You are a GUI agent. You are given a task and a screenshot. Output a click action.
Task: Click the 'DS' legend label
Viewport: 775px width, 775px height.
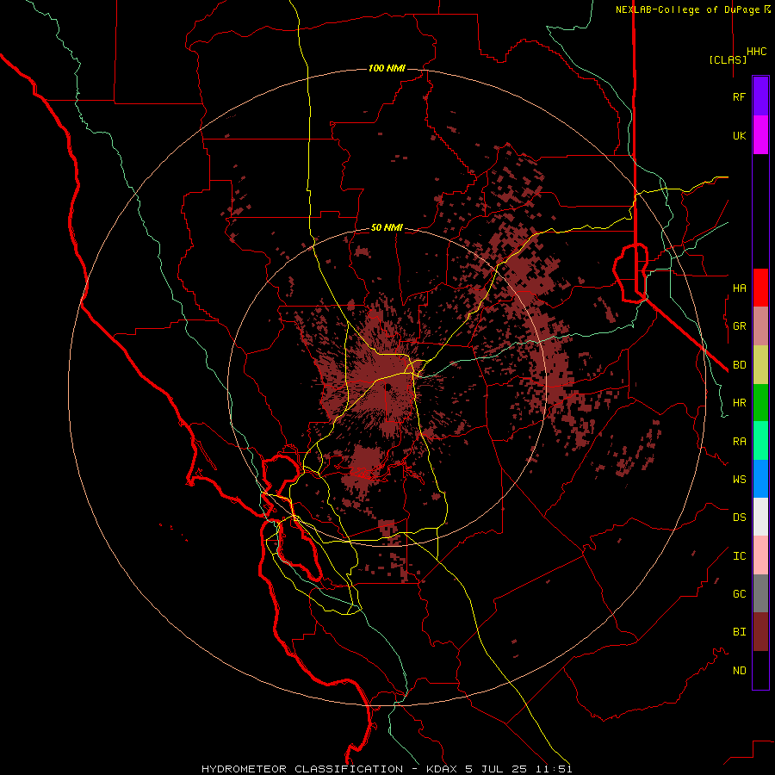pyautogui.click(x=739, y=518)
